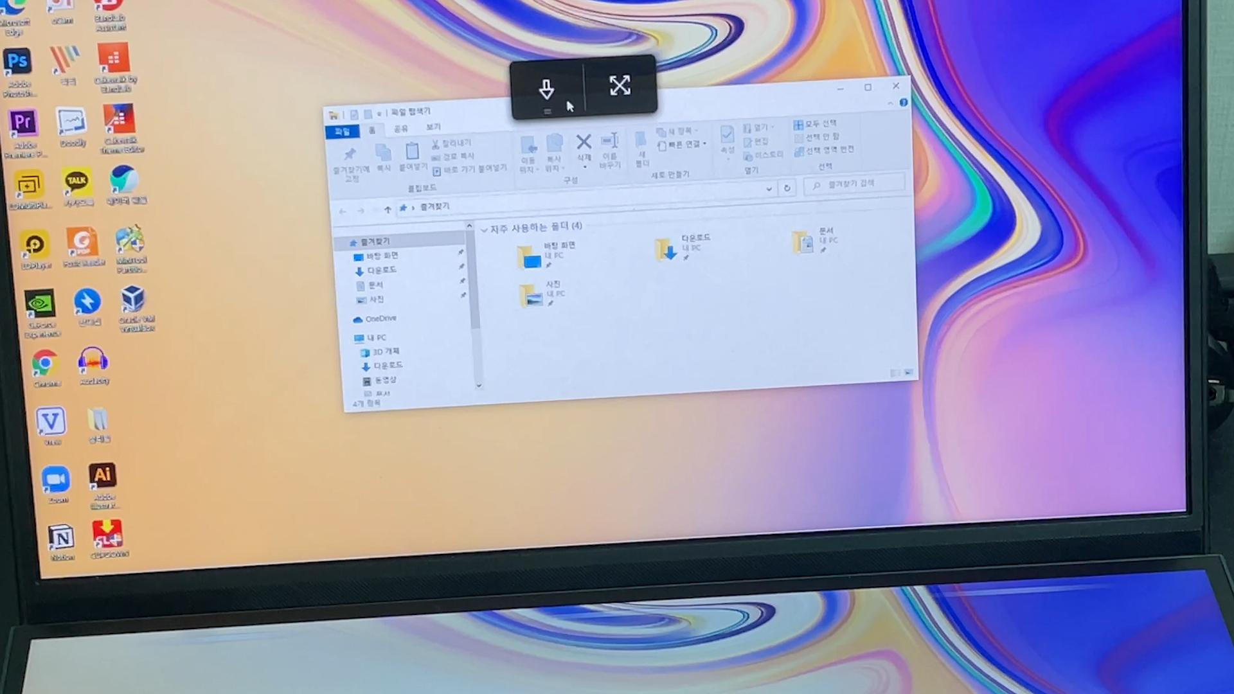
Task: Open the 빠른 연결 dropdown
Action: click(684, 145)
